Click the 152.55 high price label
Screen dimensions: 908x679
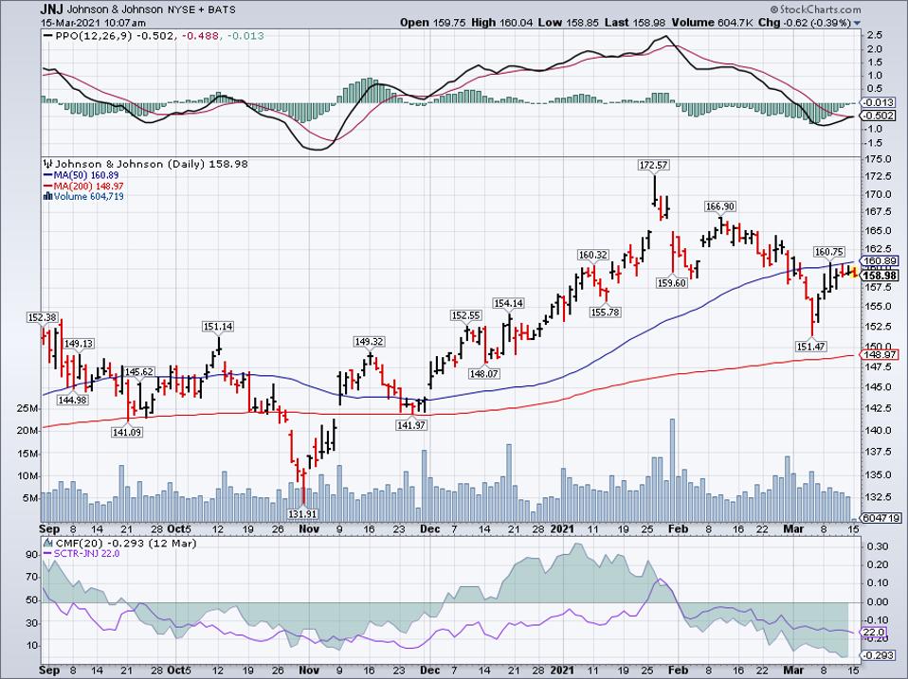click(466, 315)
